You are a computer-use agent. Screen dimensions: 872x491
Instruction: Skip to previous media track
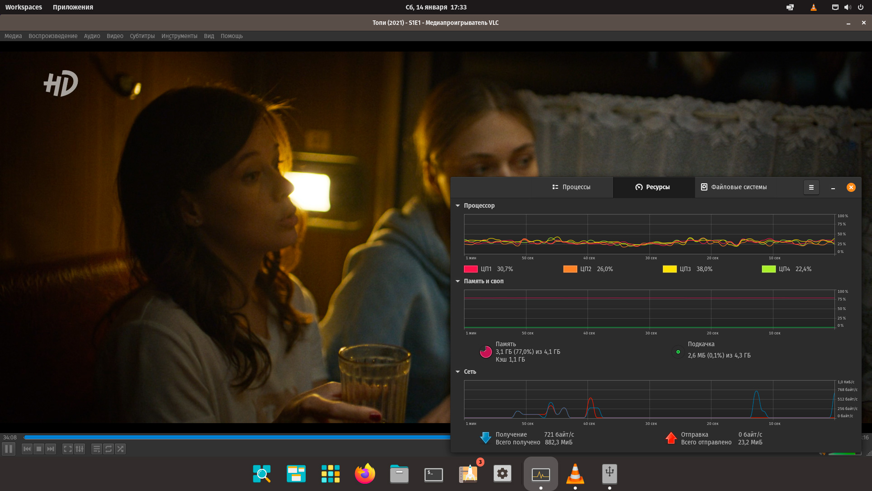[27, 449]
